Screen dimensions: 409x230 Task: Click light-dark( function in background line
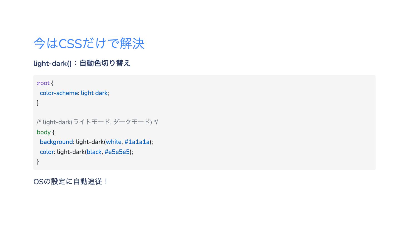(x=91, y=142)
